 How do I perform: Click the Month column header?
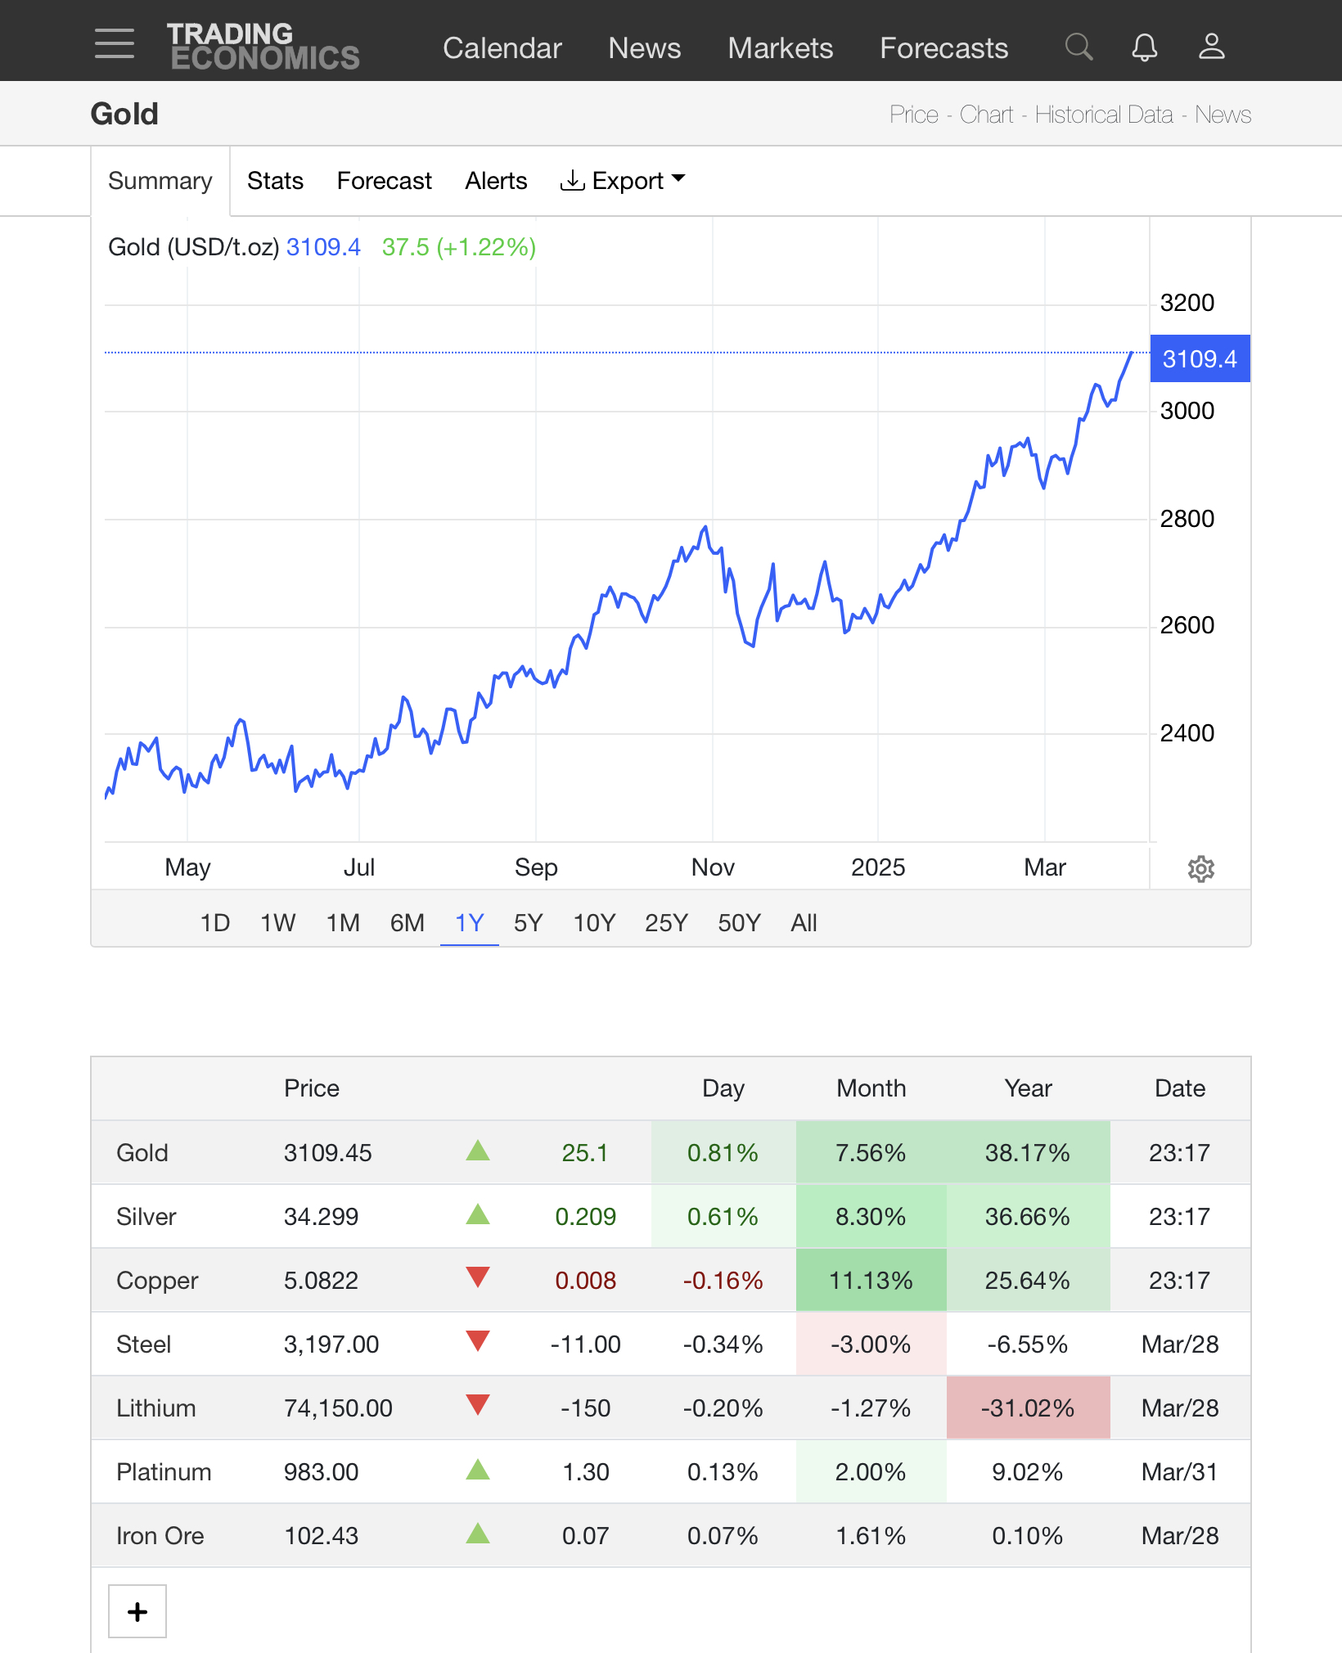tap(871, 1088)
